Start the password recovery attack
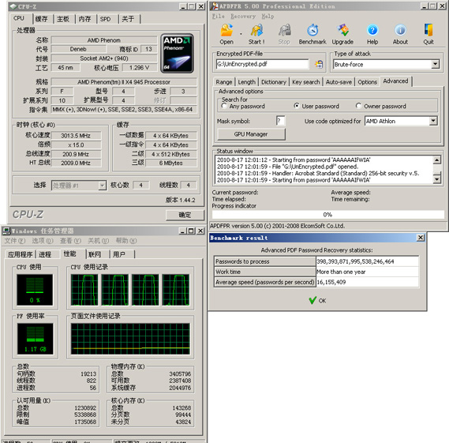449x443 pixels. pos(256,34)
